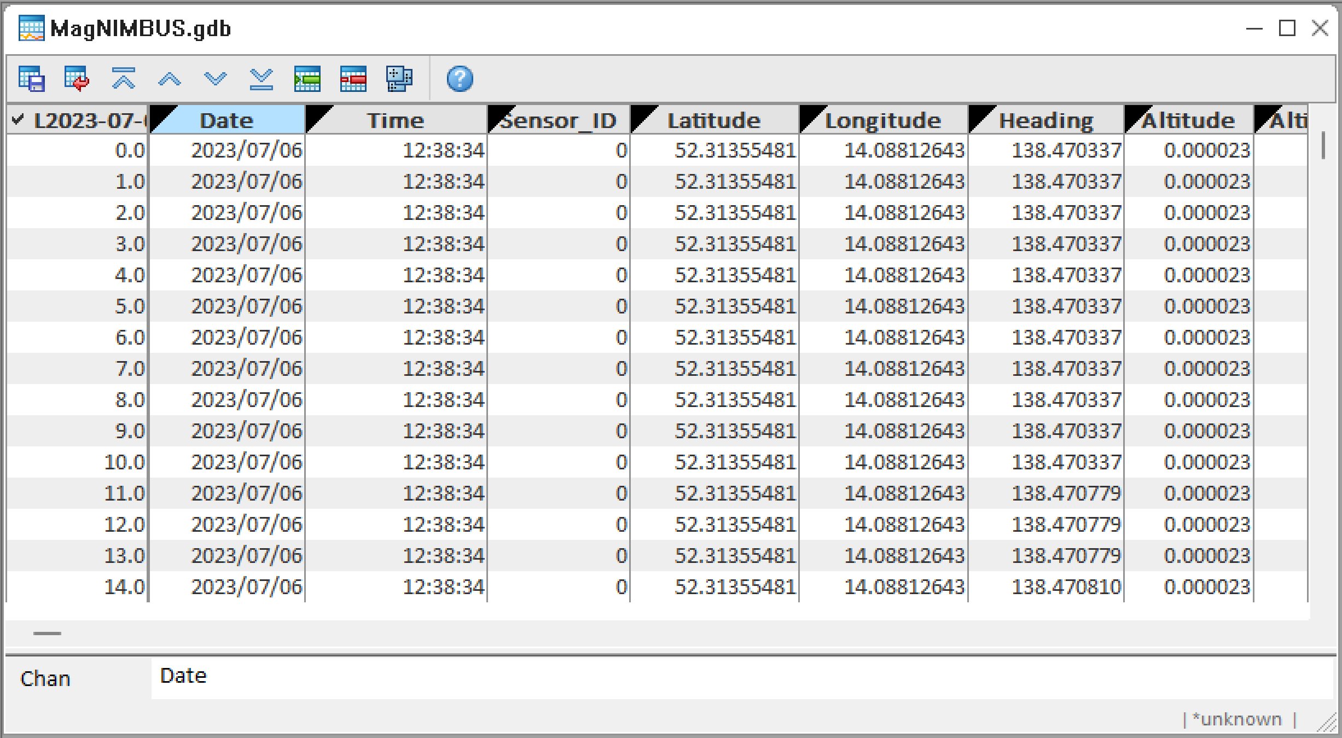Jump to the last row of data

pos(261,79)
